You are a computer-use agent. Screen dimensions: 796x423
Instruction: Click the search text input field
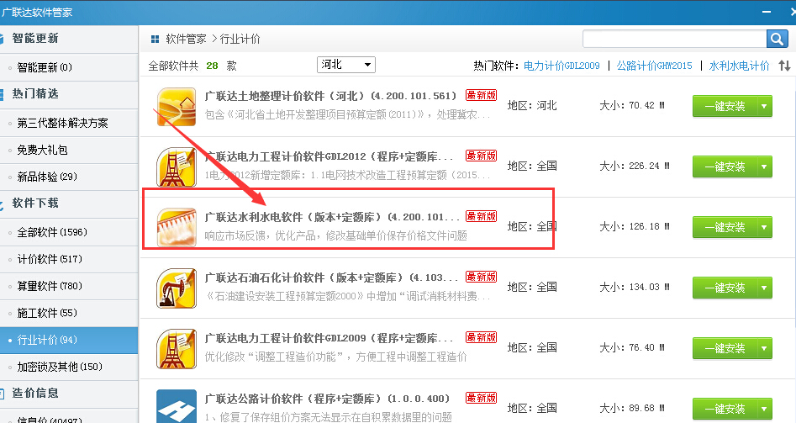coord(675,39)
